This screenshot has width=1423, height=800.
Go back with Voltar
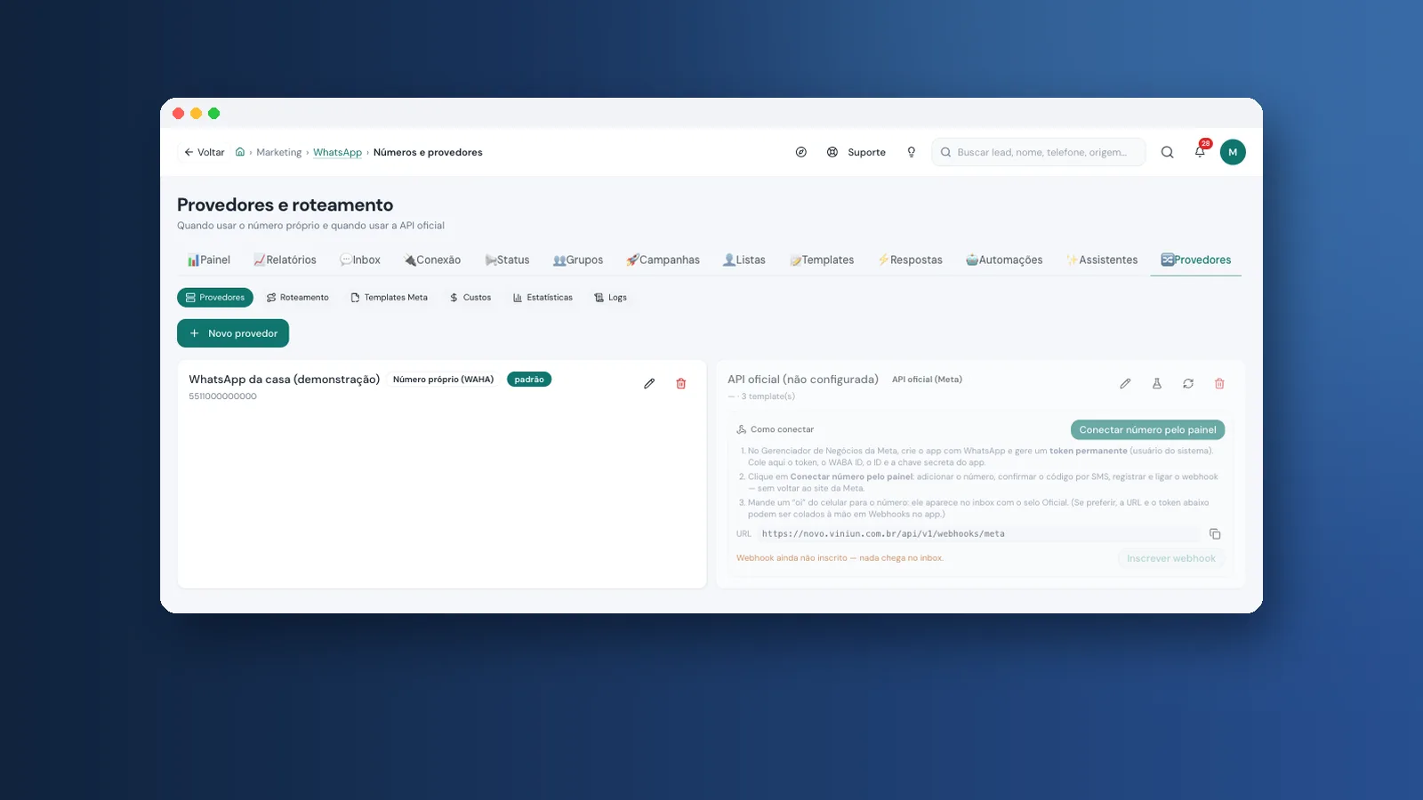coord(204,152)
